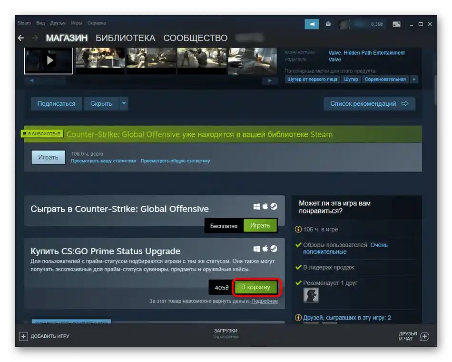
Task: Open the Игры menu
Action: coord(77,23)
